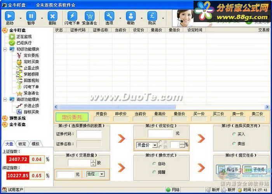
Task: Click the 新任务 button
Action: pos(228,170)
